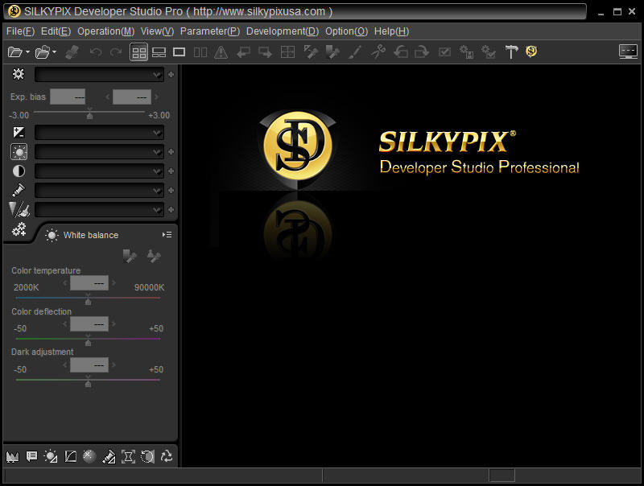Viewport: 644px width, 486px height.
Task: Toggle the preview-only display mode
Action: (179, 51)
